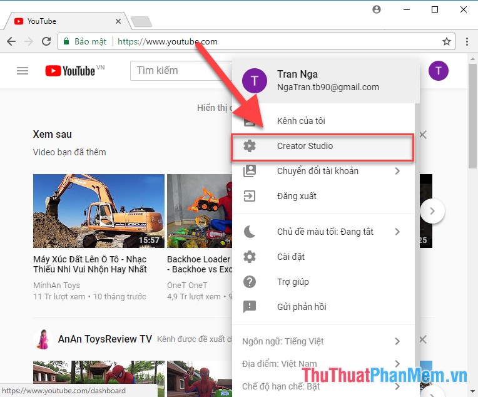
Task: Select Đăng xuất to sign out
Action: tap(323, 196)
